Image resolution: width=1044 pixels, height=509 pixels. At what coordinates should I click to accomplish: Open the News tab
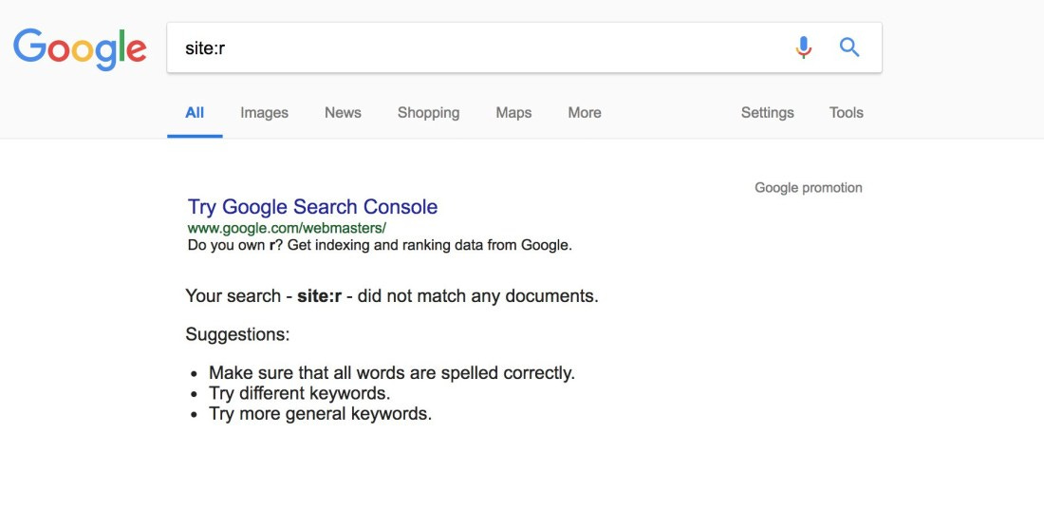click(x=343, y=113)
